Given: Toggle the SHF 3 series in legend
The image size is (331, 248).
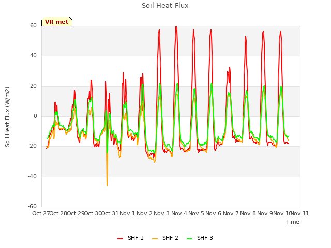Looking at the screenshot, I should (x=200, y=238).
